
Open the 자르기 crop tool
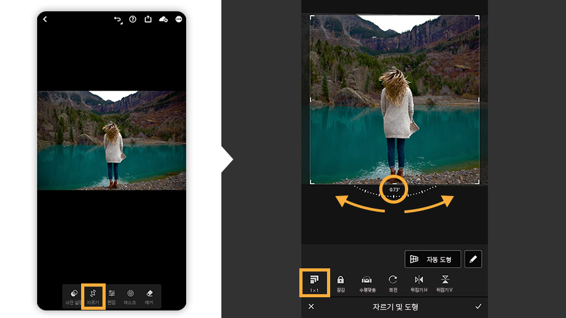[x=93, y=297]
